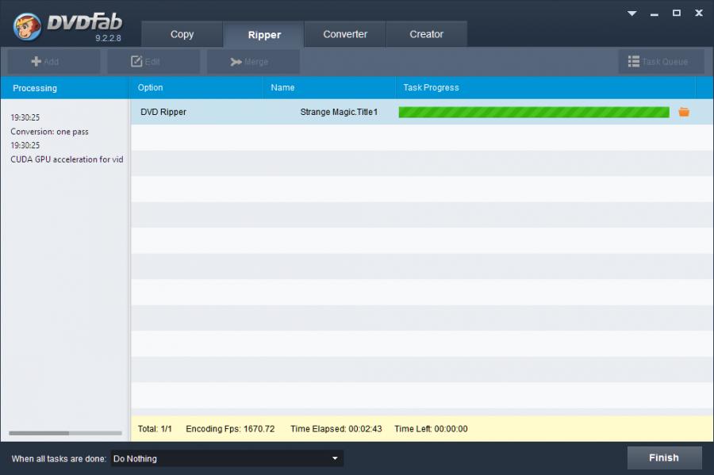The height and width of the screenshot is (475, 714).
Task: Click the Add button
Action: pyautogui.click(x=54, y=61)
